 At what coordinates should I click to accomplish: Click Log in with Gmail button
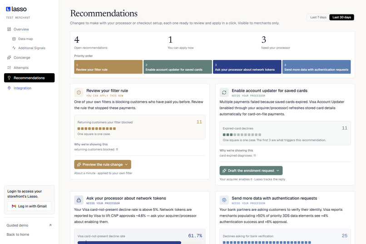pos(29,206)
